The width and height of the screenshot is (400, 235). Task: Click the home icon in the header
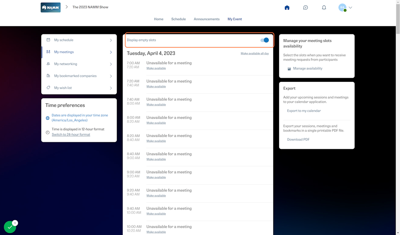point(287,7)
